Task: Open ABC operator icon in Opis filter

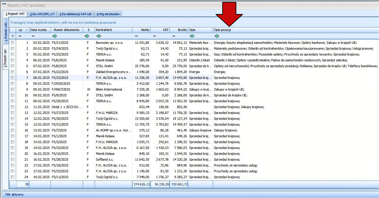Action: (x=192, y=36)
